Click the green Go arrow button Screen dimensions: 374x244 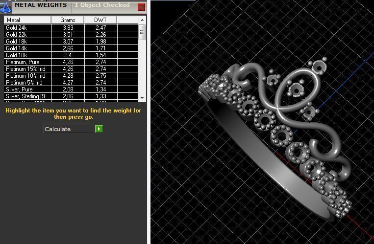99,129
